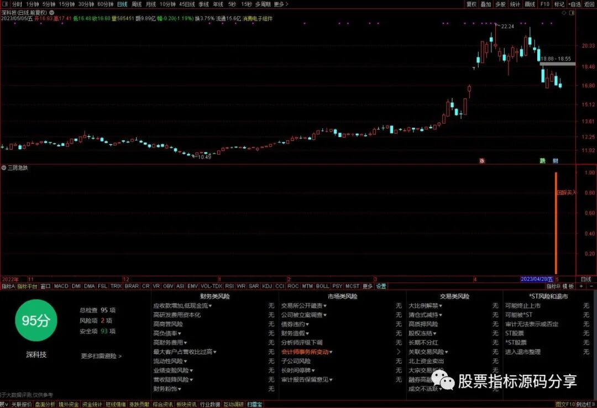
Task: Open the 资金统计 bottom tab
Action: pos(92,404)
